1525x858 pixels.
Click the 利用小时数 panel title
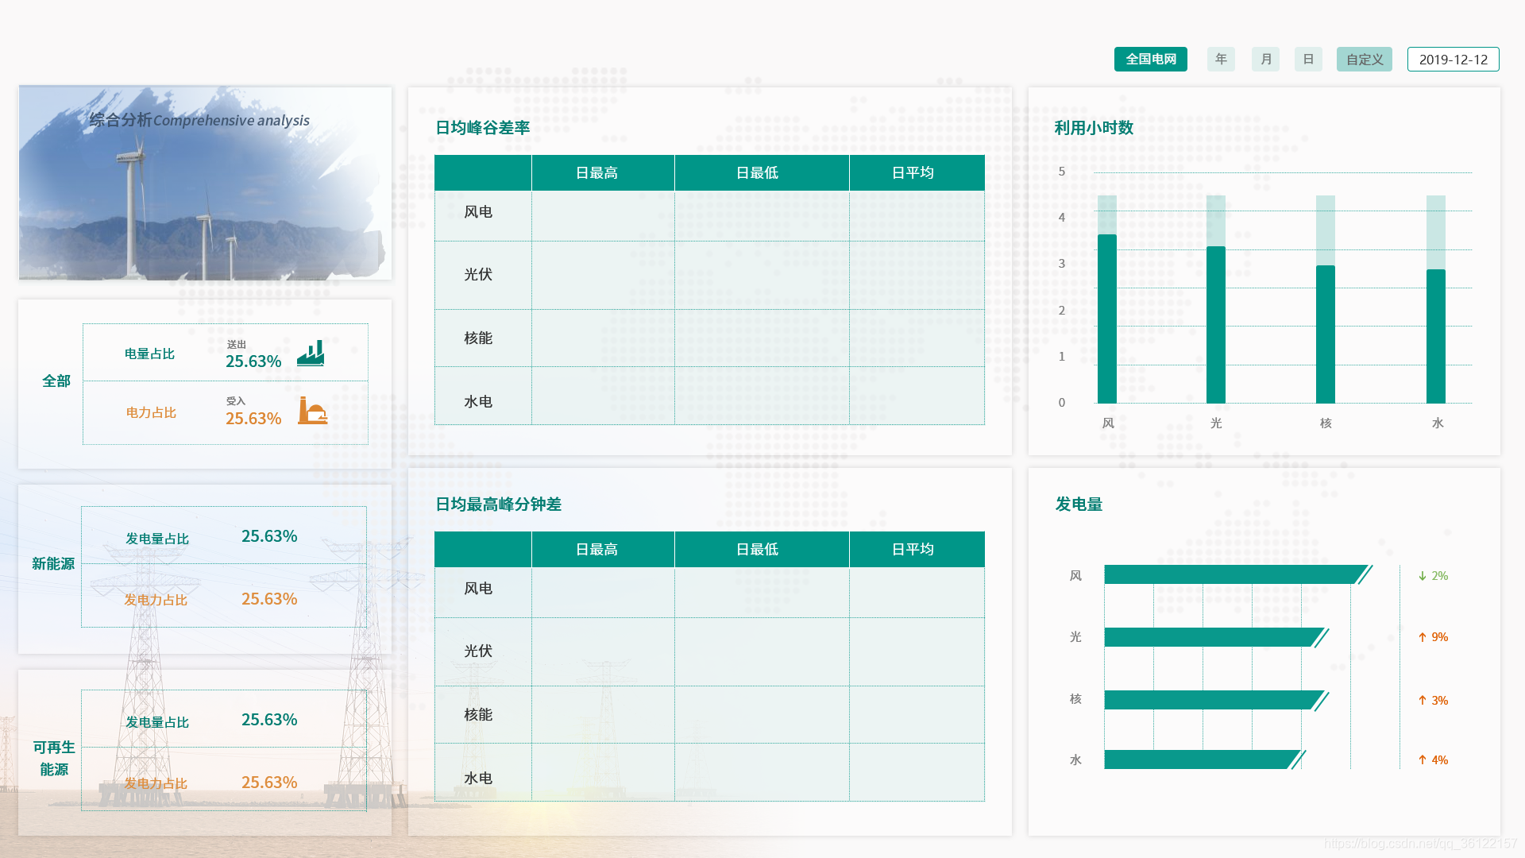[1094, 128]
